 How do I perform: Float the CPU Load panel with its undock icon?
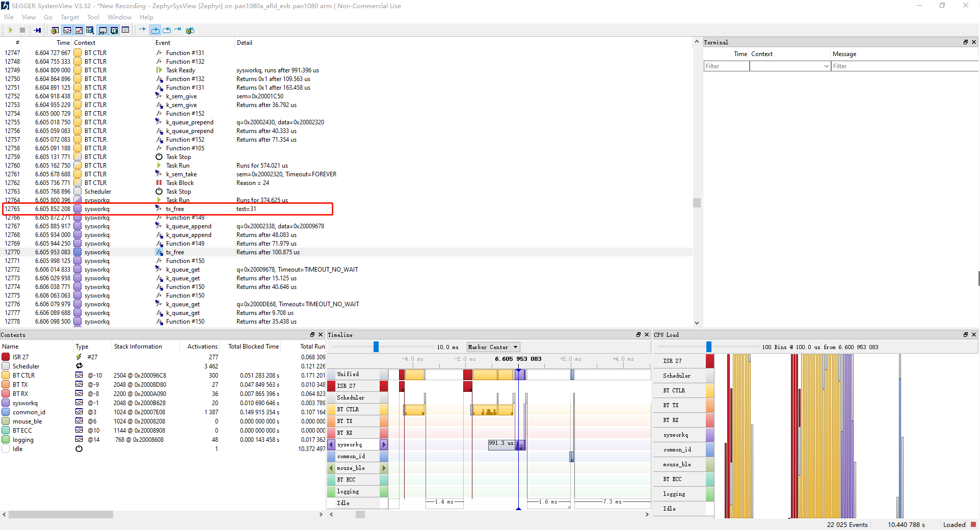click(x=965, y=335)
